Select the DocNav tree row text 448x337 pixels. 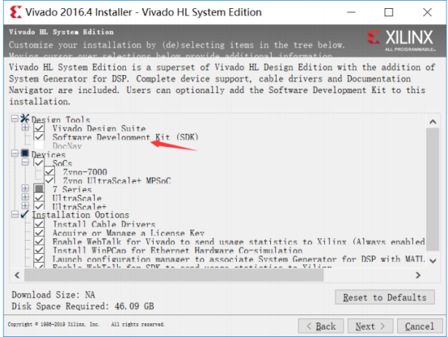tap(67, 146)
